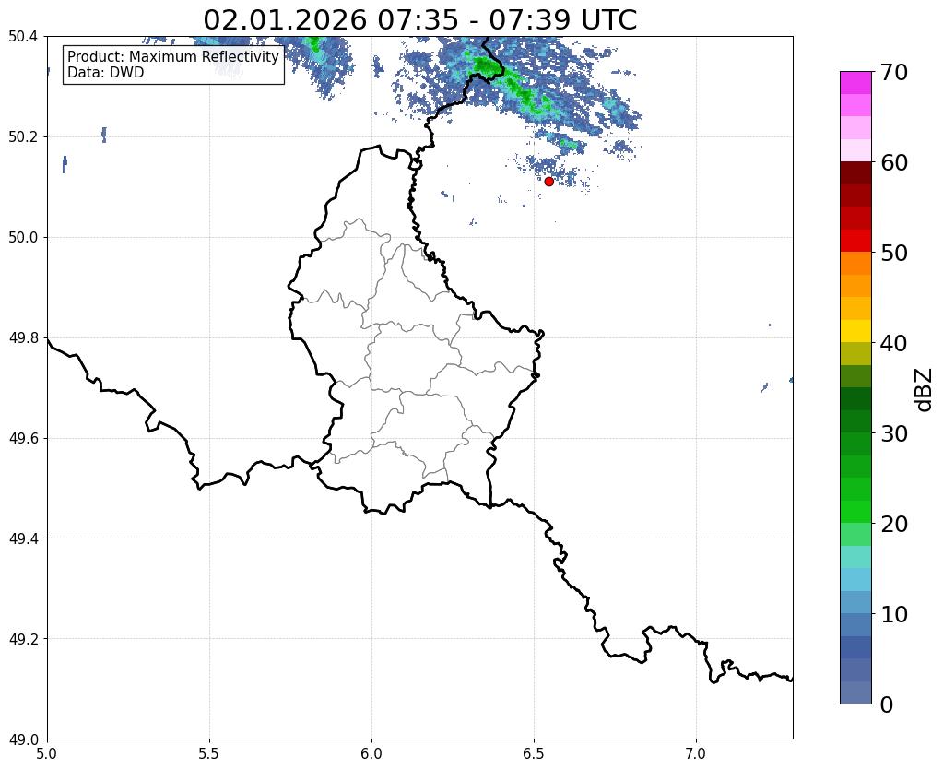
Task: Click longitude axis label 6.5
Action: click(534, 753)
